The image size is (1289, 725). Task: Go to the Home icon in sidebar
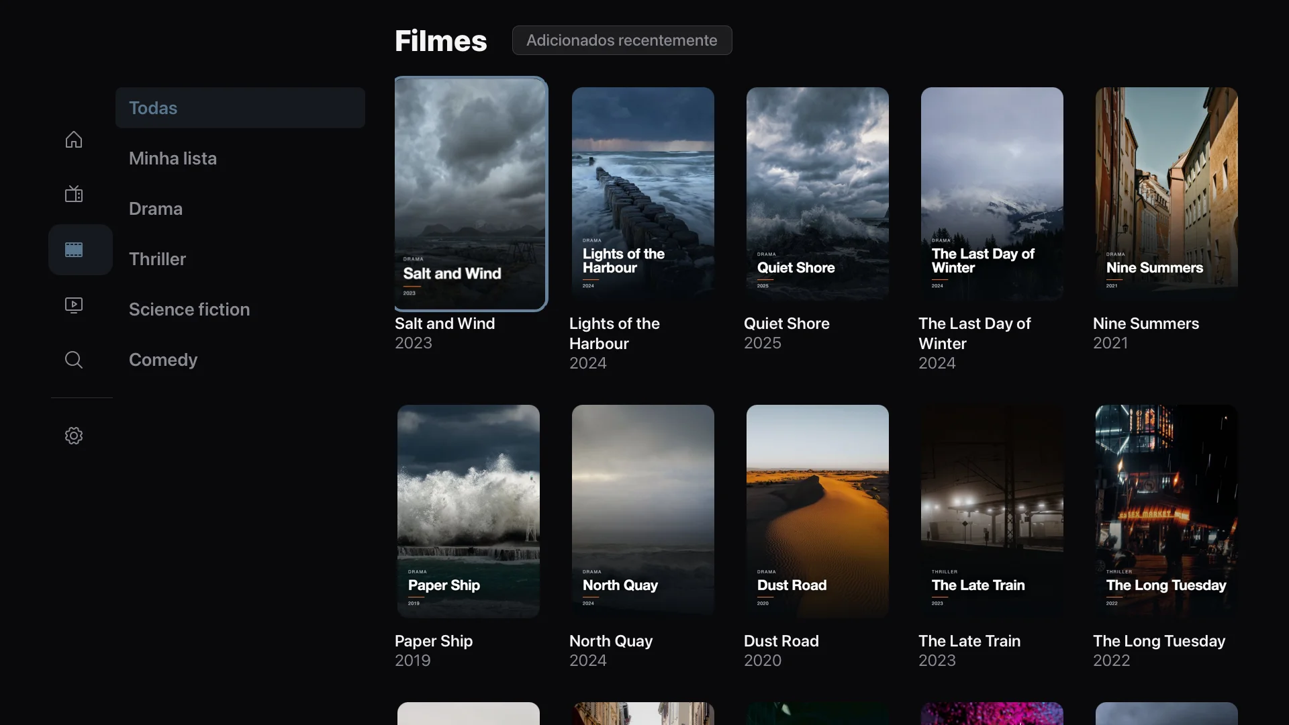pyautogui.click(x=74, y=139)
